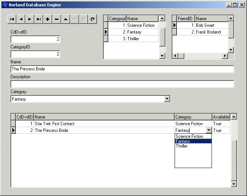
Task: Click Category column header in bottom grid
Action: click(x=193, y=117)
